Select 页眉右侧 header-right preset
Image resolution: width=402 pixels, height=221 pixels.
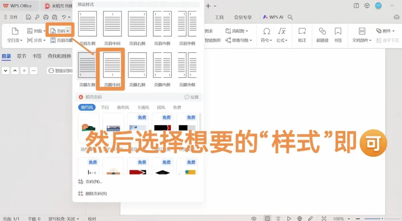[x=137, y=29]
